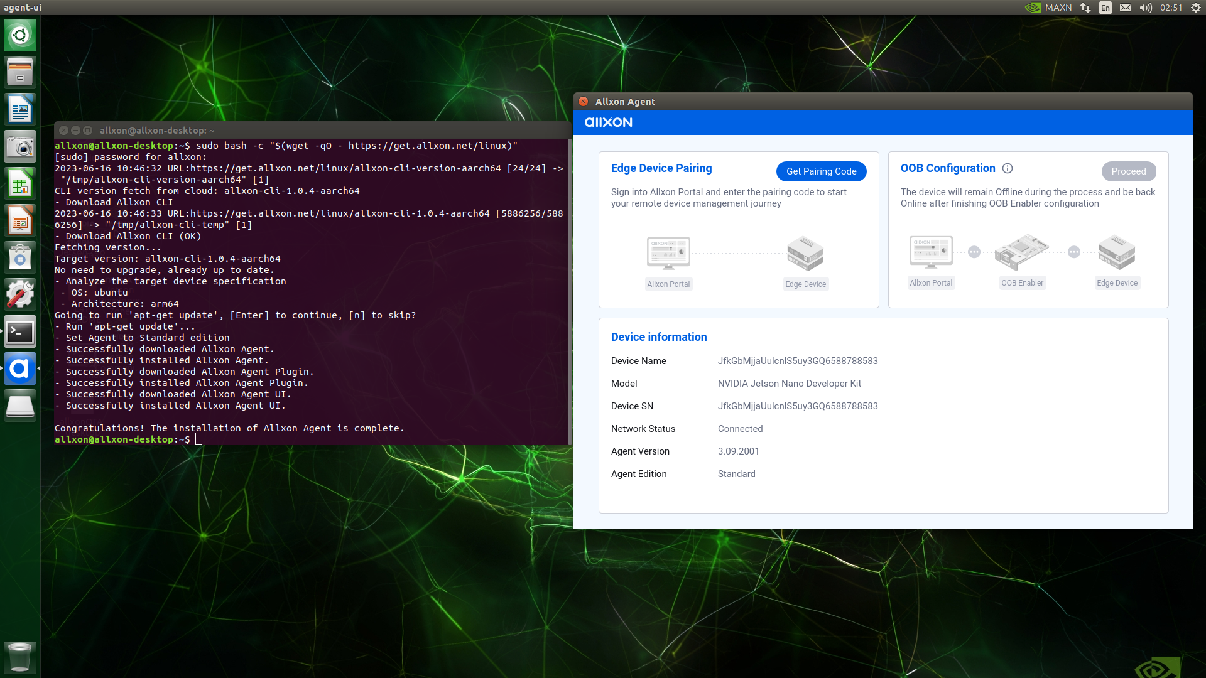Click Allxon Portal image in OOB Configuration
The width and height of the screenshot is (1206, 678).
tap(931, 252)
